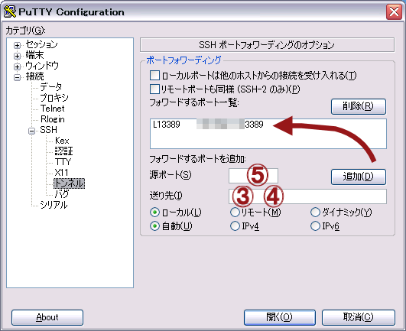Screen dimensions: 406x331
Task: Enable local ports accept other hosts checkbox
Action: [x=154, y=76]
